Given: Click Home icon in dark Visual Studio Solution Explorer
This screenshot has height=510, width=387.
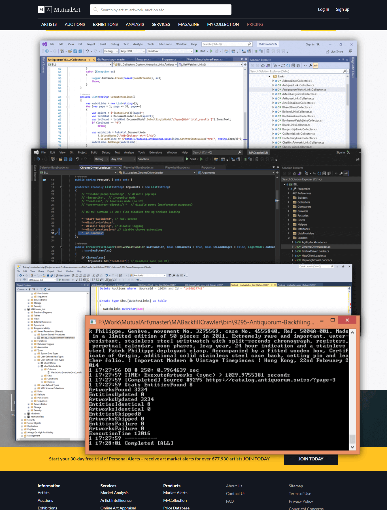Looking at the screenshot, I should [294, 173].
